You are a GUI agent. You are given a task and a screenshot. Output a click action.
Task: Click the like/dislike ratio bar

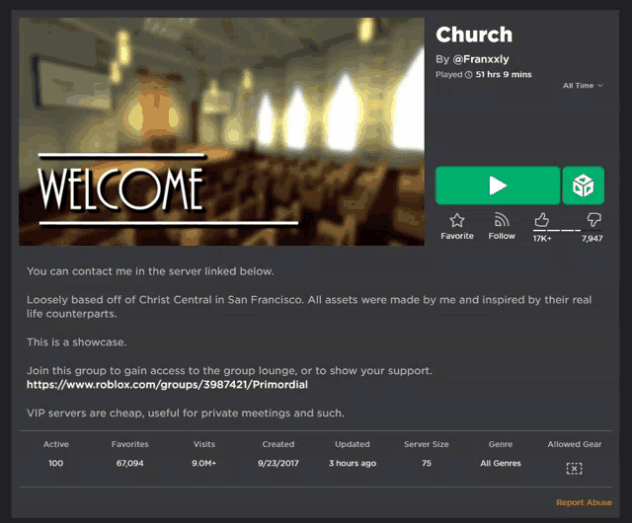point(568,231)
